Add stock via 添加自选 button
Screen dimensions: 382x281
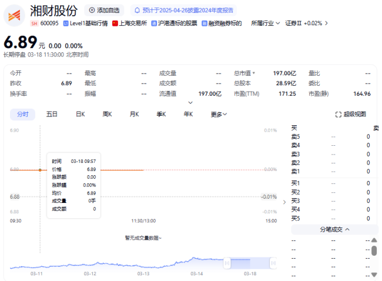coord(104,10)
